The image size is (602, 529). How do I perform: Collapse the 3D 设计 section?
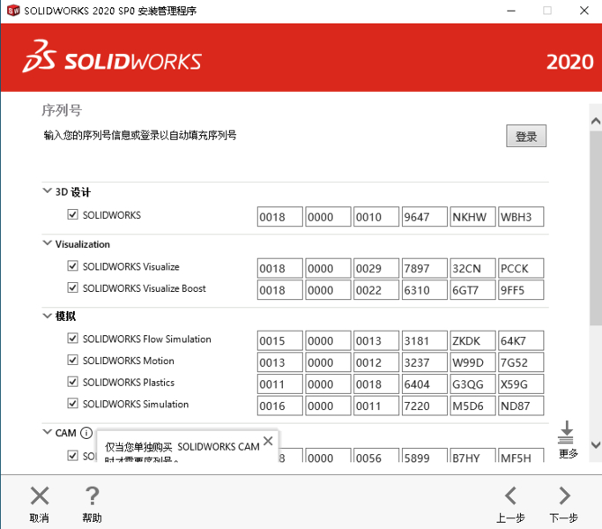pyautogui.click(x=48, y=191)
